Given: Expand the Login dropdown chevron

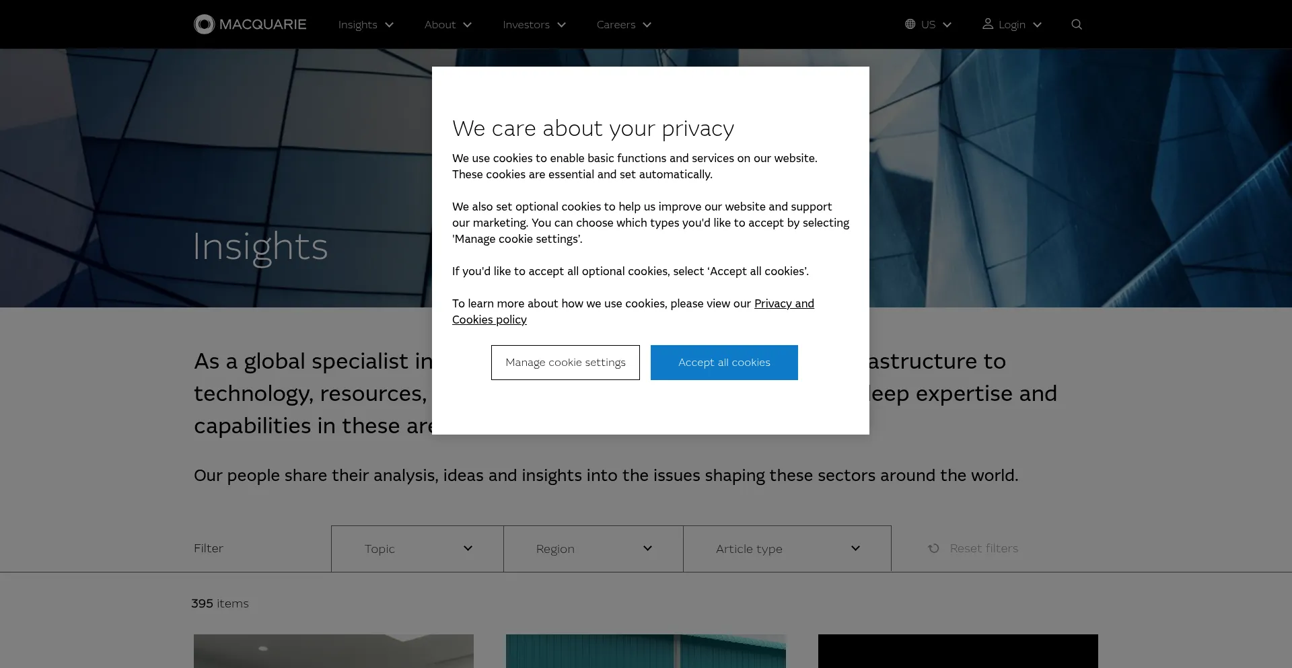Looking at the screenshot, I should 1037,25.
